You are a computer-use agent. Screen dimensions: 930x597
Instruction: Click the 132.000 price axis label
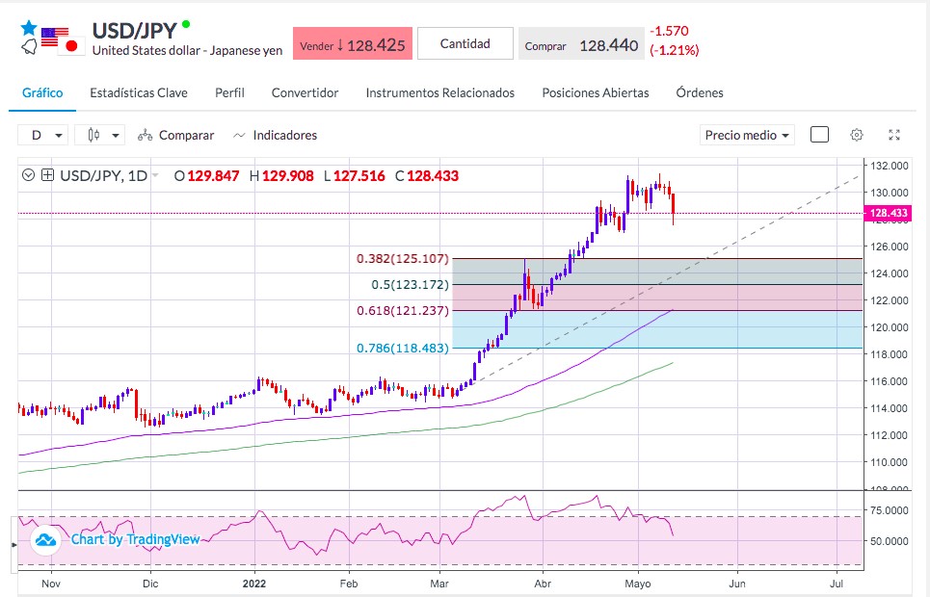(x=890, y=166)
